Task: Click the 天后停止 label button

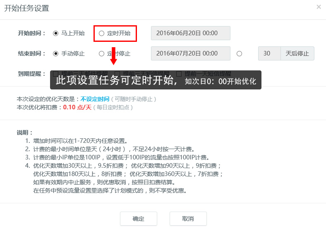Action: coord(297,53)
